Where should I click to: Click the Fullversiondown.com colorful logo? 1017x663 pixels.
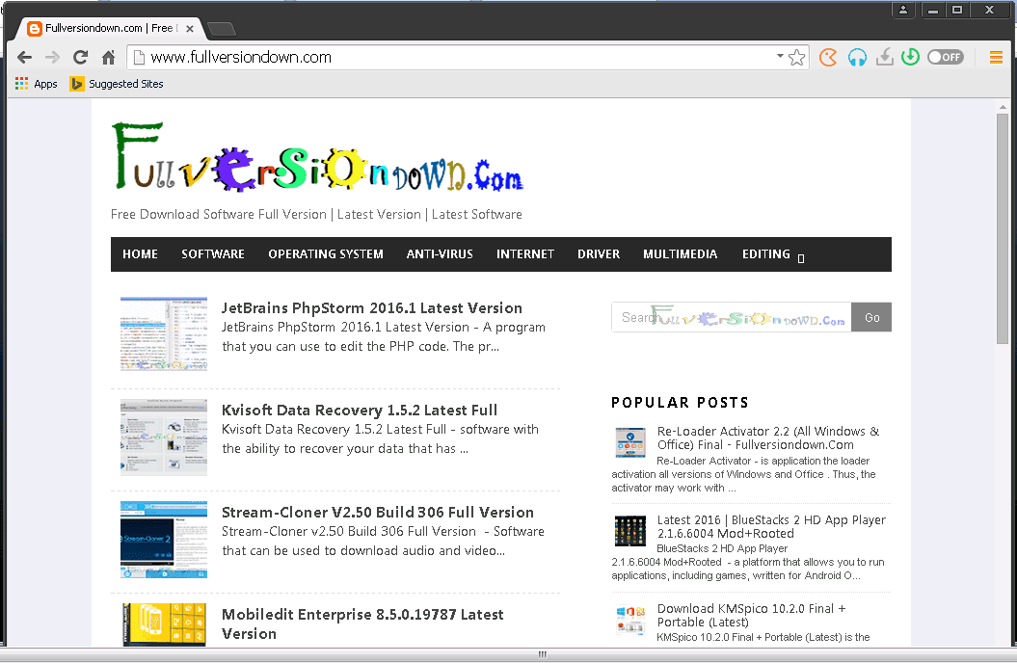coord(318,157)
